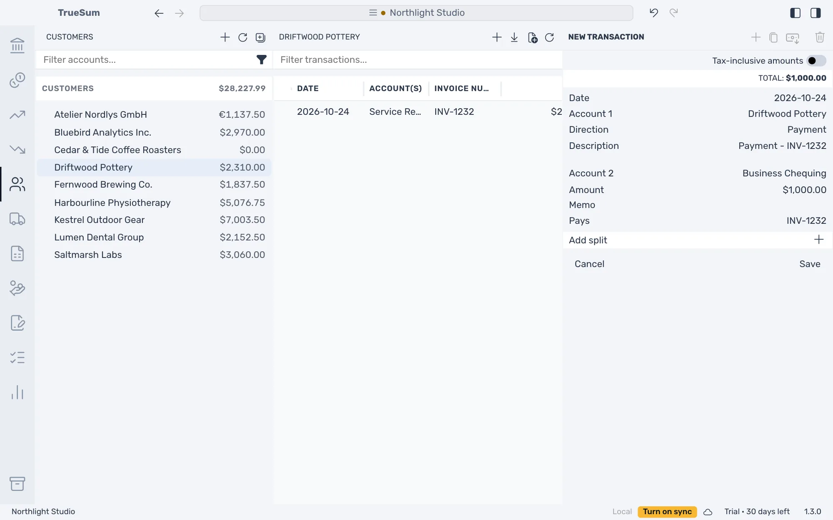The image size is (833, 520).
Task: Open the archive box sidebar icon
Action: point(17,483)
